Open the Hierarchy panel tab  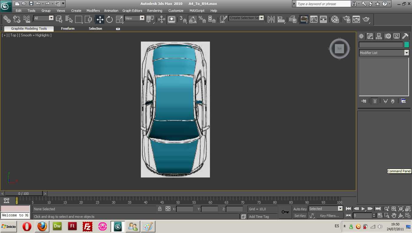click(x=379, y=36)
